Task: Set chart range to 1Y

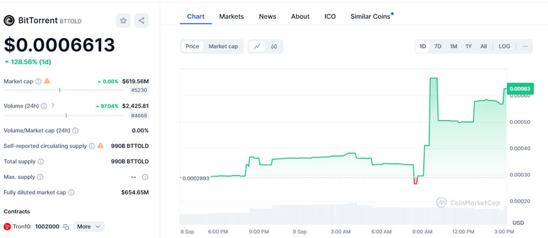Action: tap(469, 46)
